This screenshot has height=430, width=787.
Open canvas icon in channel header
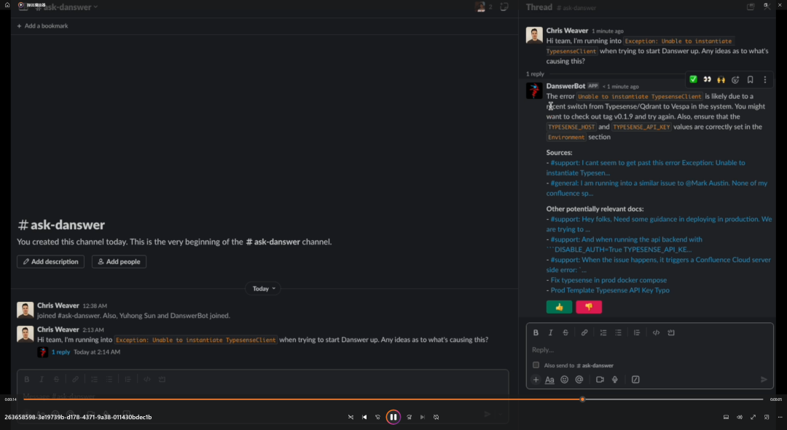[504, 7]
